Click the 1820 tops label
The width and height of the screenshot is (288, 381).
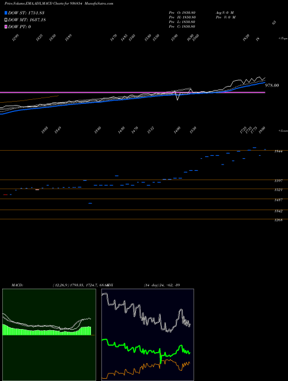[x=246, y=38]
